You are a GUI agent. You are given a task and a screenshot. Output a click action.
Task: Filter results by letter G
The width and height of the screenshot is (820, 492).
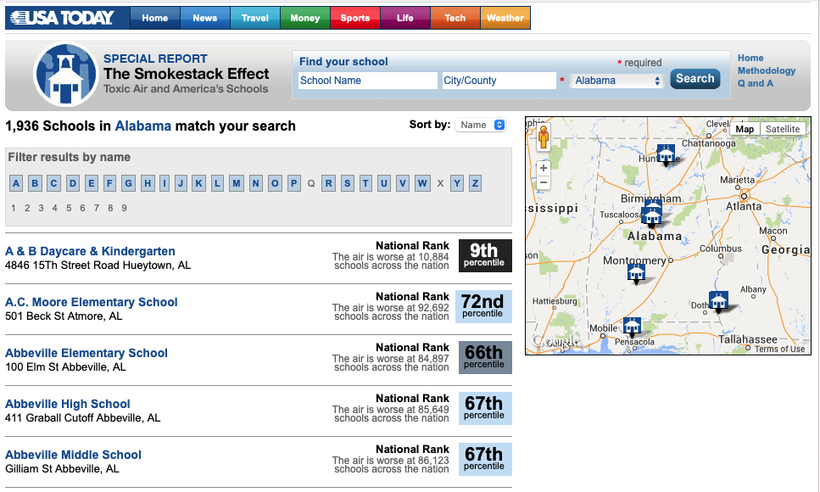[129, 183]
